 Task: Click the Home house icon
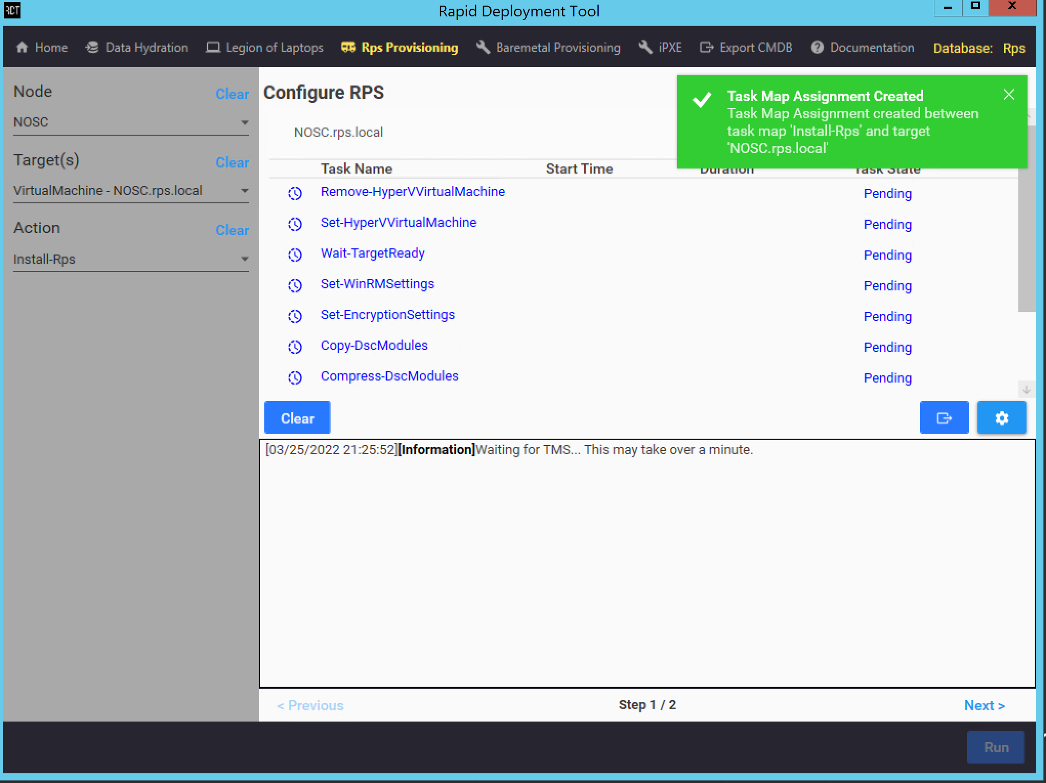[22, 48]
